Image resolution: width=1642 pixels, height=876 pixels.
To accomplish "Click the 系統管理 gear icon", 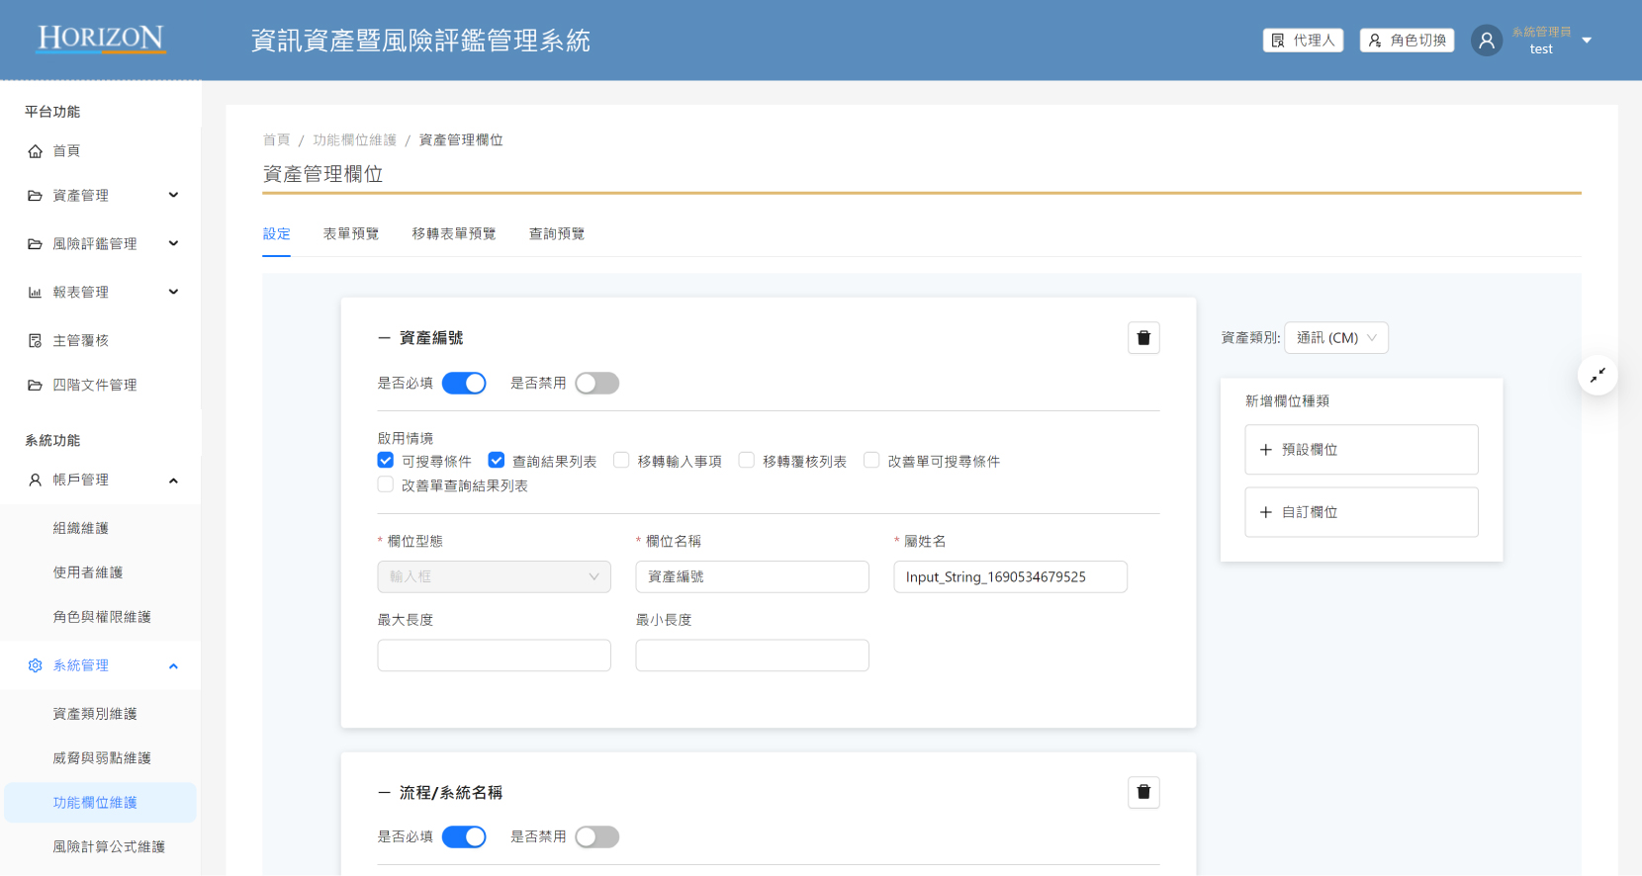I will pyautogui.click(x=36, y=665).
